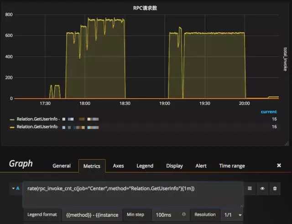Click the 19:30 time axis label
This screenshot has width=292, height=224.
coord(205,104)
